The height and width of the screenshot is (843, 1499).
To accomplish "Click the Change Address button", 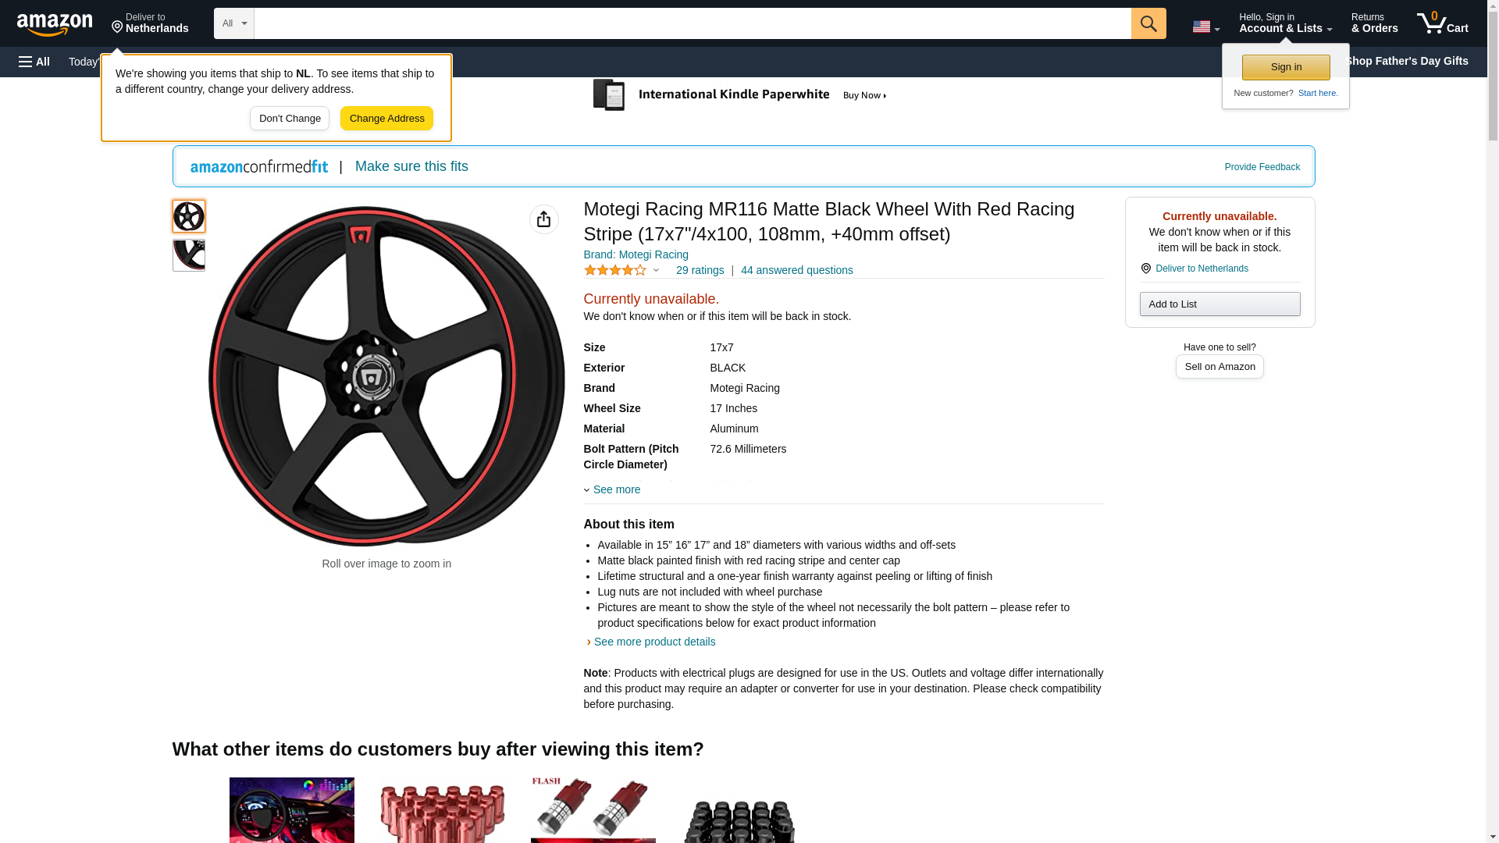I will tap(386, 119).
